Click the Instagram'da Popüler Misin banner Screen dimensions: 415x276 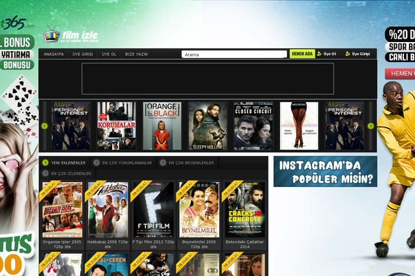(325, 171)
